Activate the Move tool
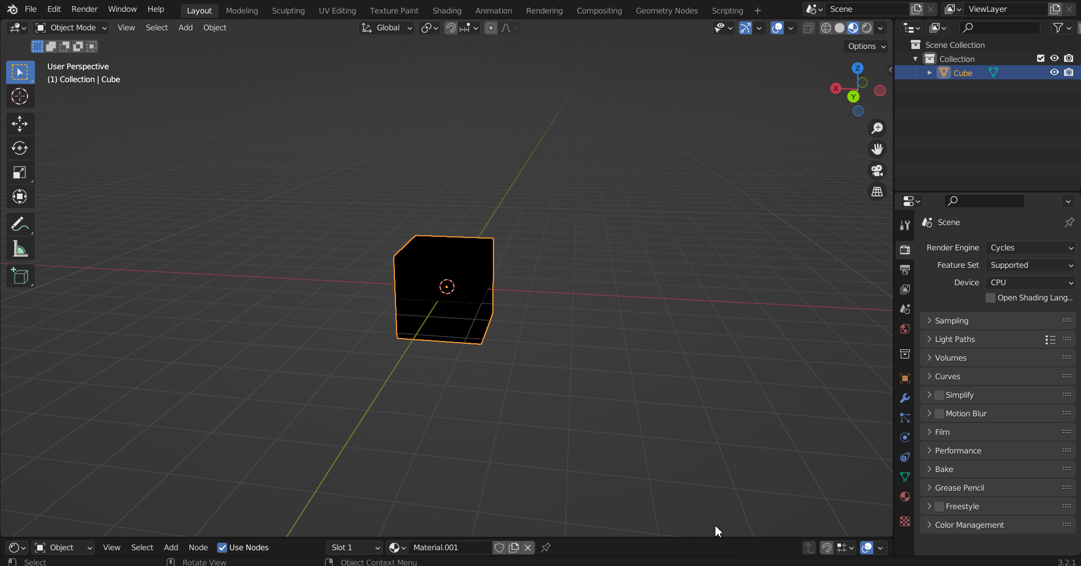Screen dimensions: 1081x566 click(20, 124)
